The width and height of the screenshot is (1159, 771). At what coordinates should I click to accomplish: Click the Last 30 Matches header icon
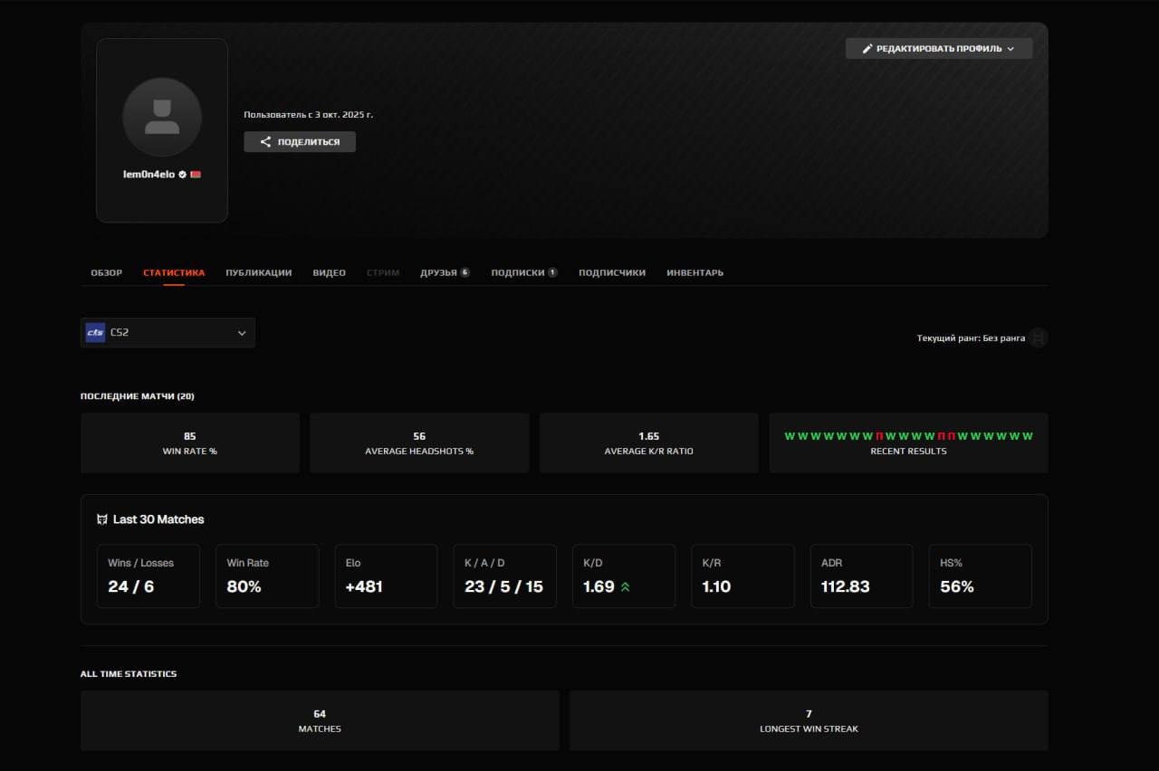tap(102, 519)
